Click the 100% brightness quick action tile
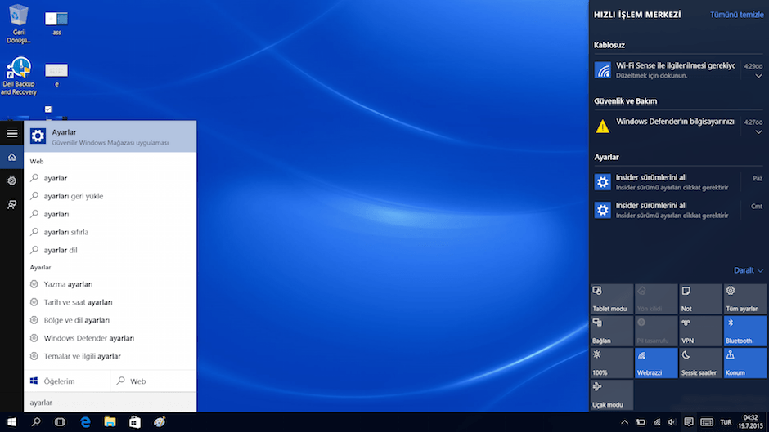This screenshot has height=432, width=769. point(612,363)
